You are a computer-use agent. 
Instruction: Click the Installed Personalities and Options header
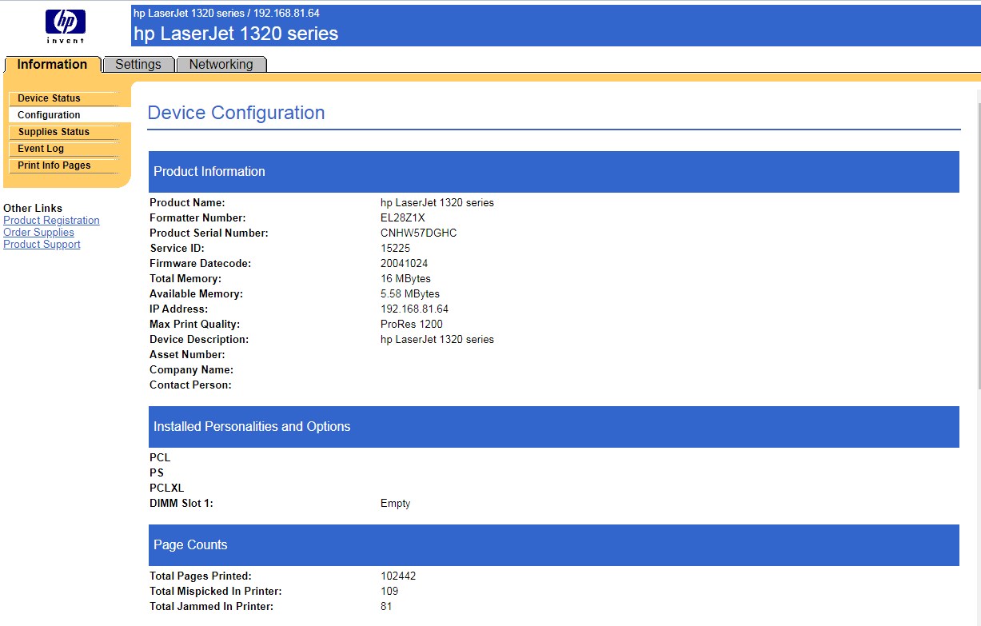coord(553,427)
